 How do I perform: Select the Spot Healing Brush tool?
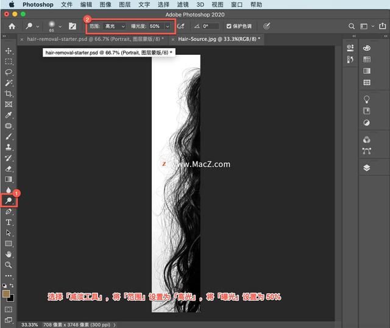pos(9,126)
